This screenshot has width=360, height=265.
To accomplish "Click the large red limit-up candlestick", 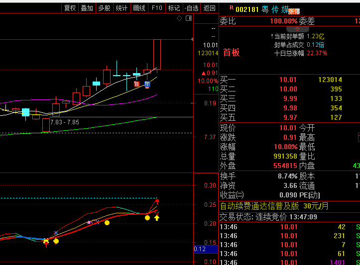I will (157, 55).
